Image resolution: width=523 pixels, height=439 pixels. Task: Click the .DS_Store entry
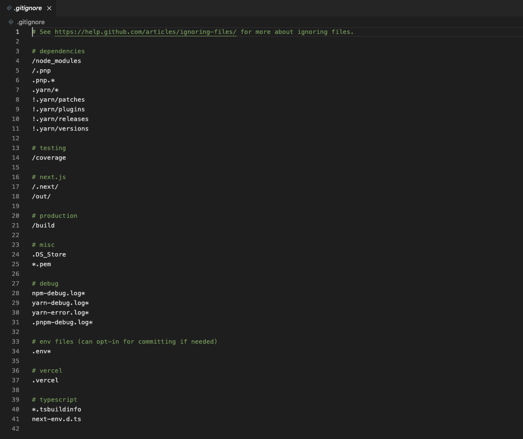(49, 254)
